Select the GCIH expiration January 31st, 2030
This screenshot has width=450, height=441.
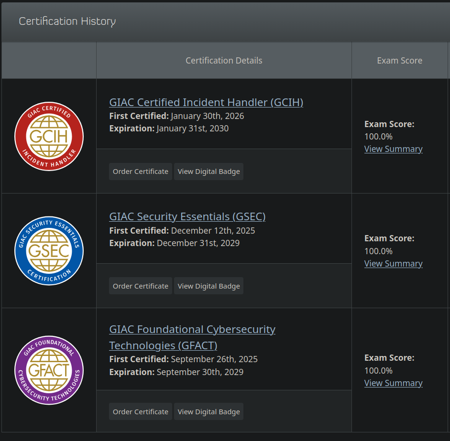point(193,129)
